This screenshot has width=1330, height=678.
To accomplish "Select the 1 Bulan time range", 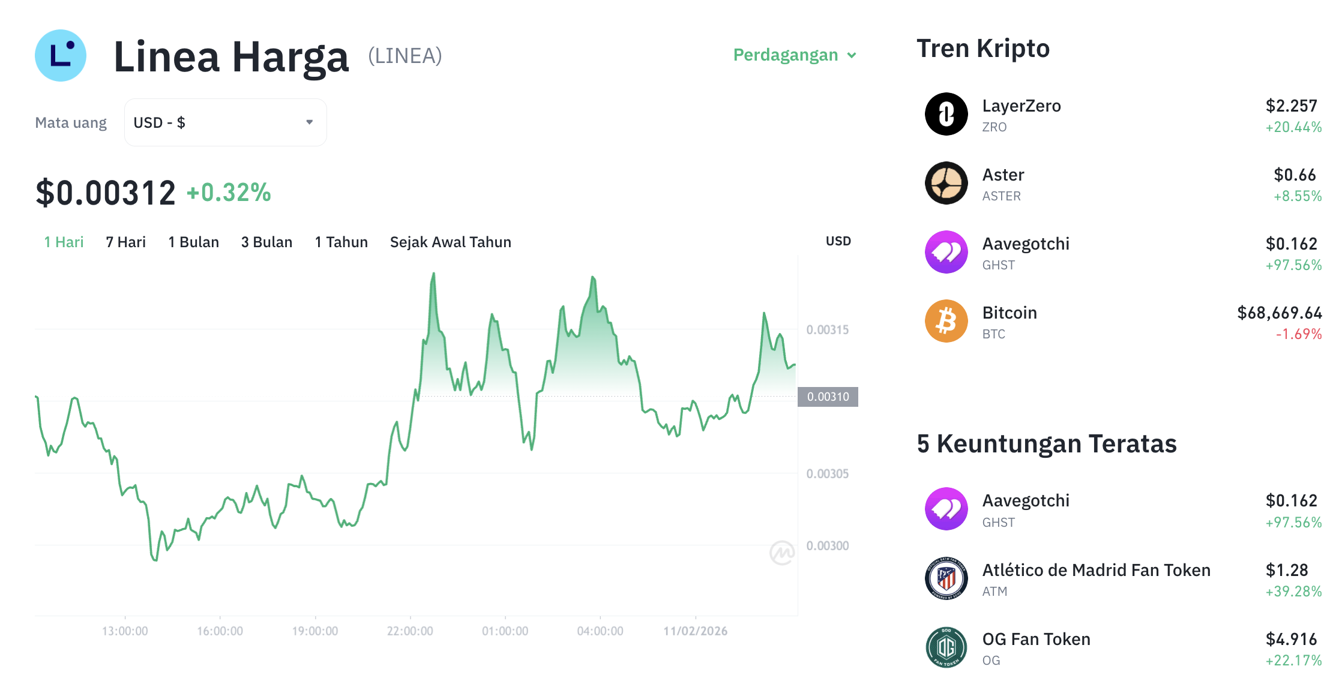I will tap(193, 242).
